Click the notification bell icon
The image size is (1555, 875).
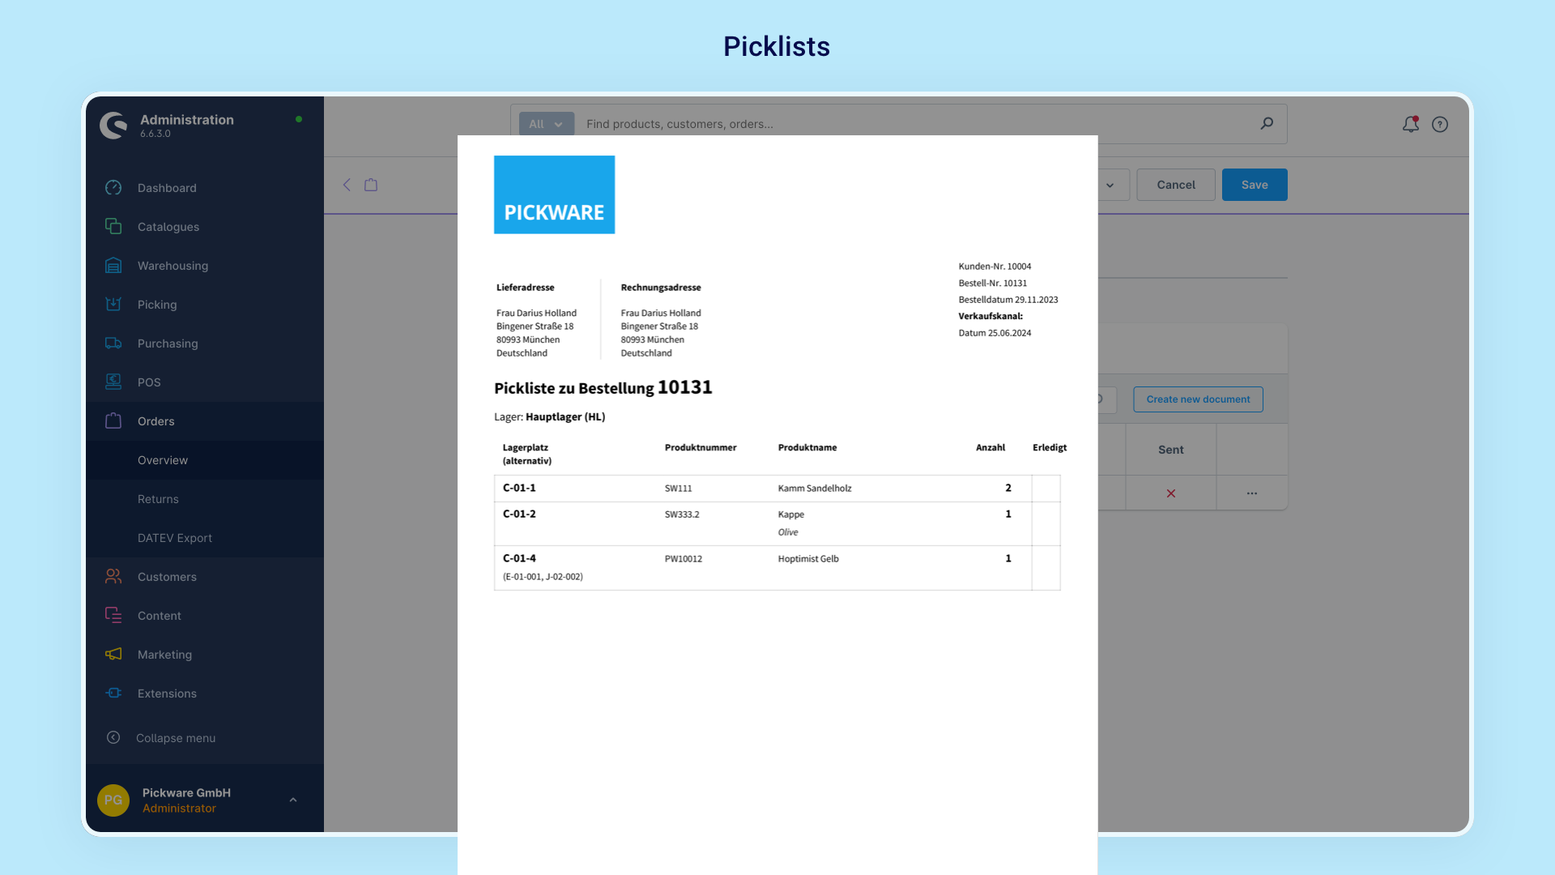1411,124
